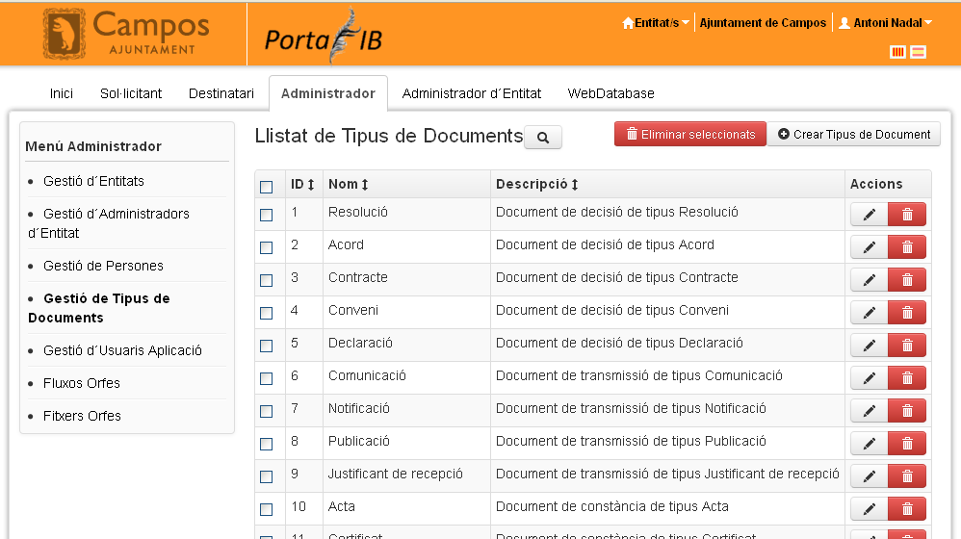Image resolution: width=961 pixels, height=539 pixels.
Task: Edit the Comunicació document type
Action: tap(869, 378)
